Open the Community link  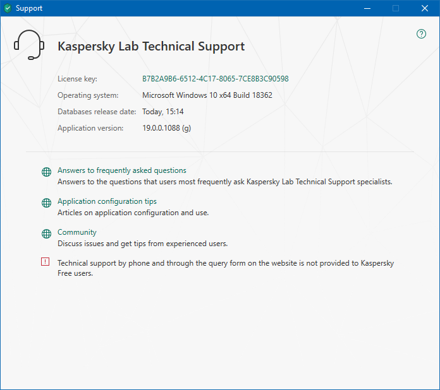(77, 232)
